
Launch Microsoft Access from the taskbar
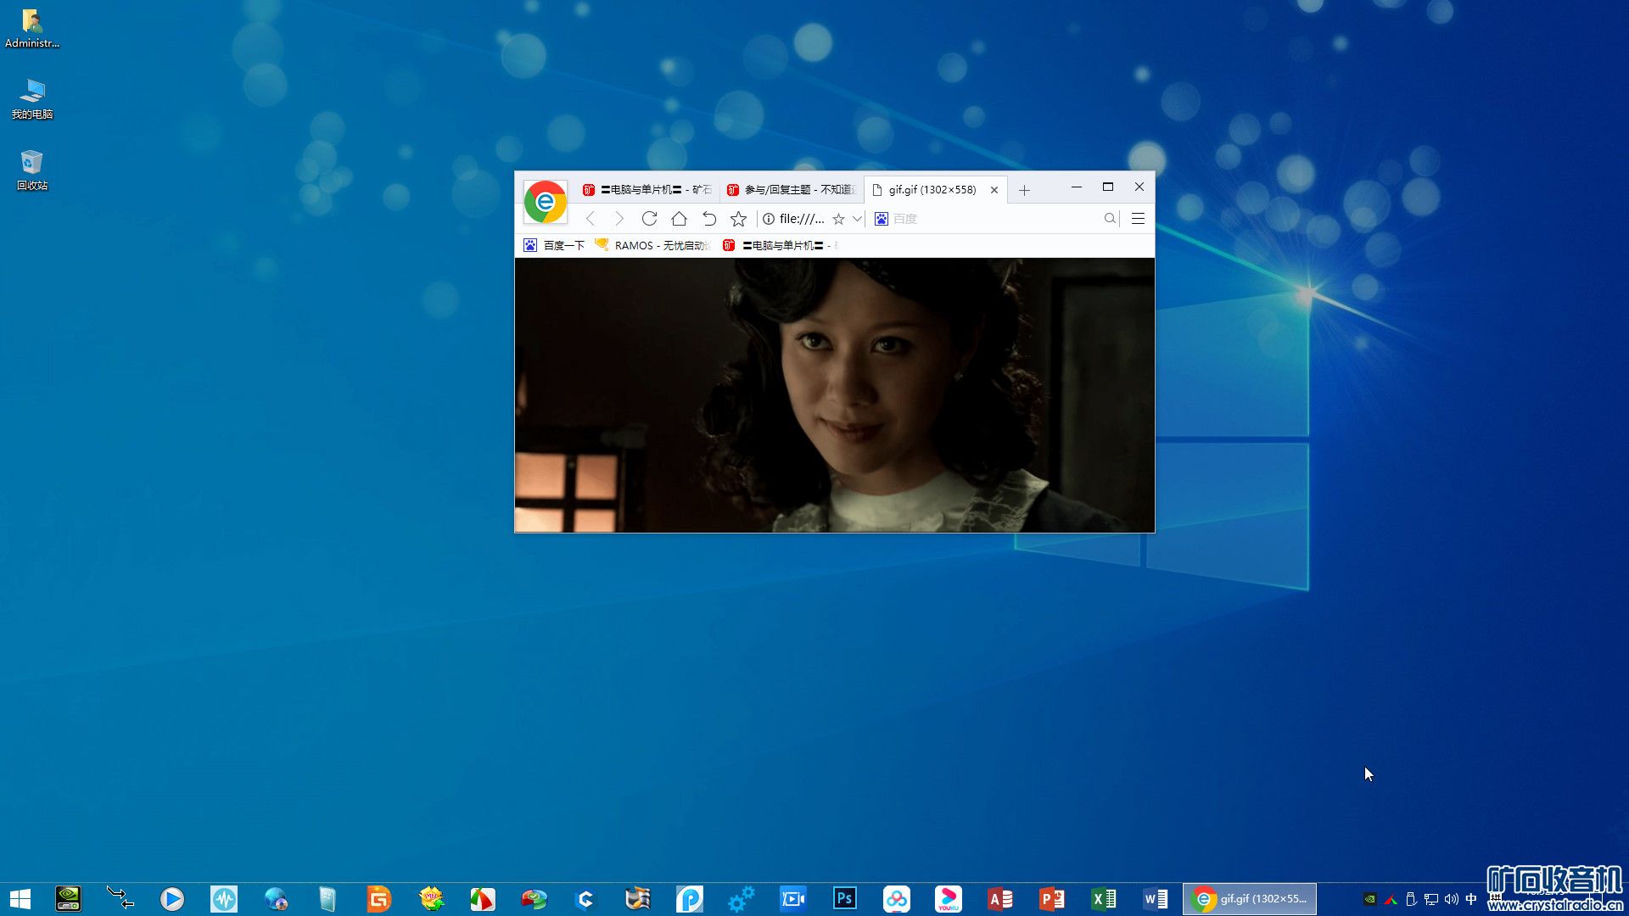point(1000,899)
